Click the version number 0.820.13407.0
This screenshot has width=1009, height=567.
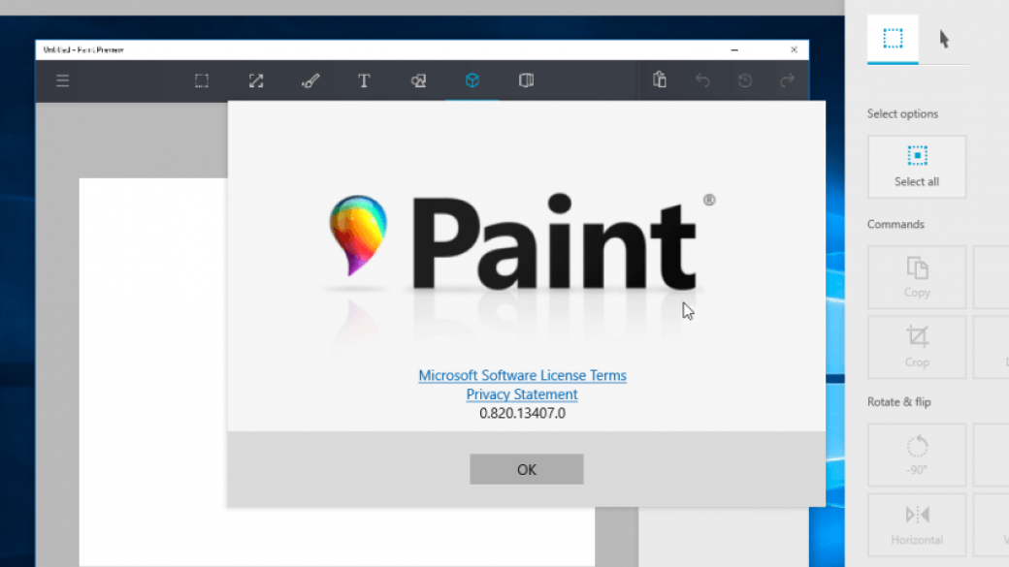523,413
